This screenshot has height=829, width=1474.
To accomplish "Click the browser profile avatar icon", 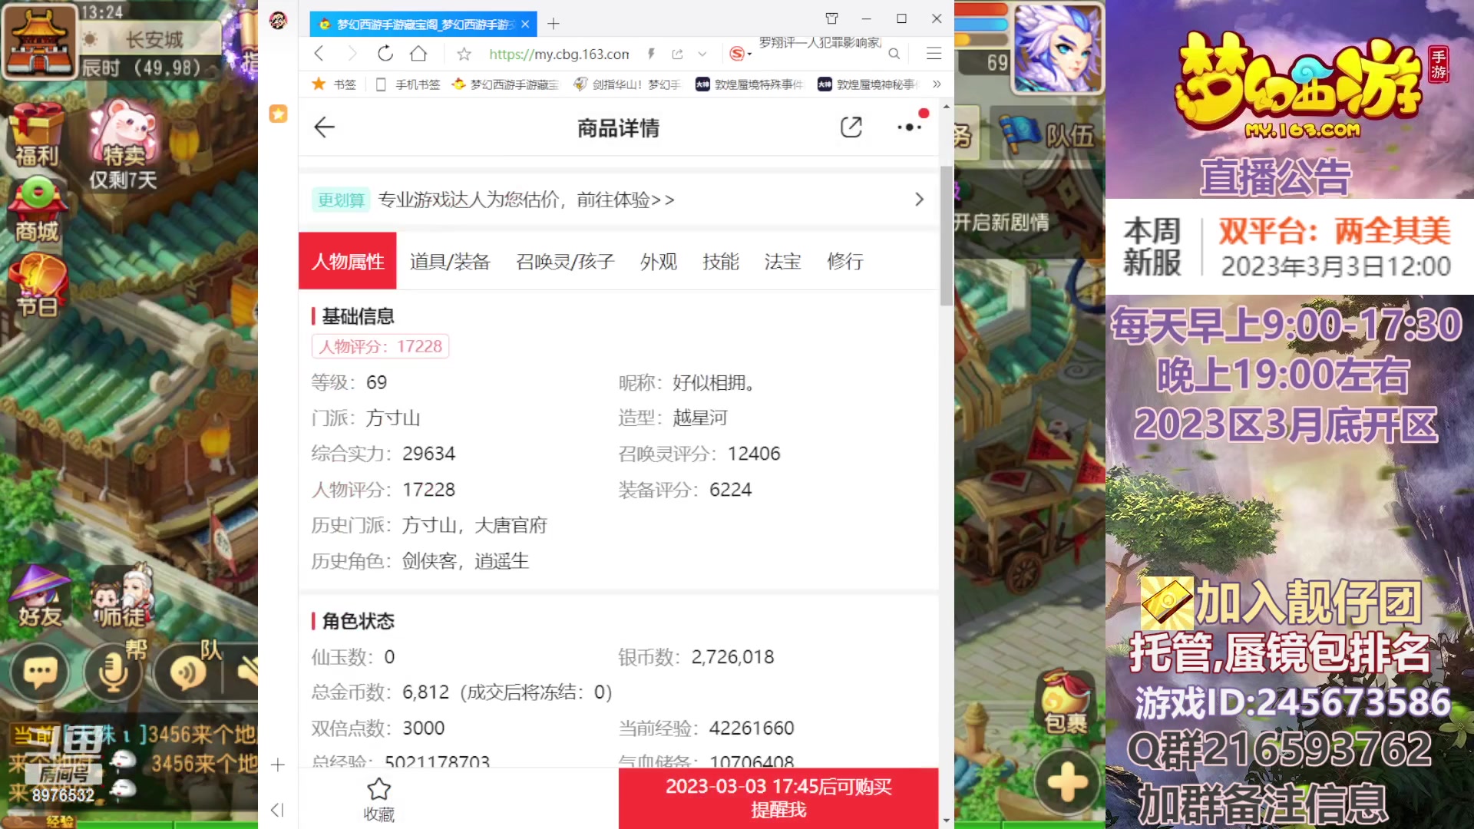I will click(x=278, y=21).
